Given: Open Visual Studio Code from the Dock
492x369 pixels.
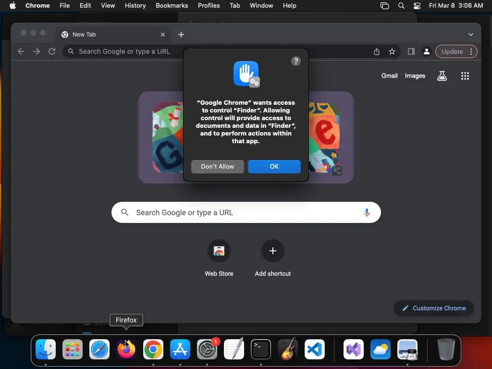Looking at the screenshot, I should 315,349.
